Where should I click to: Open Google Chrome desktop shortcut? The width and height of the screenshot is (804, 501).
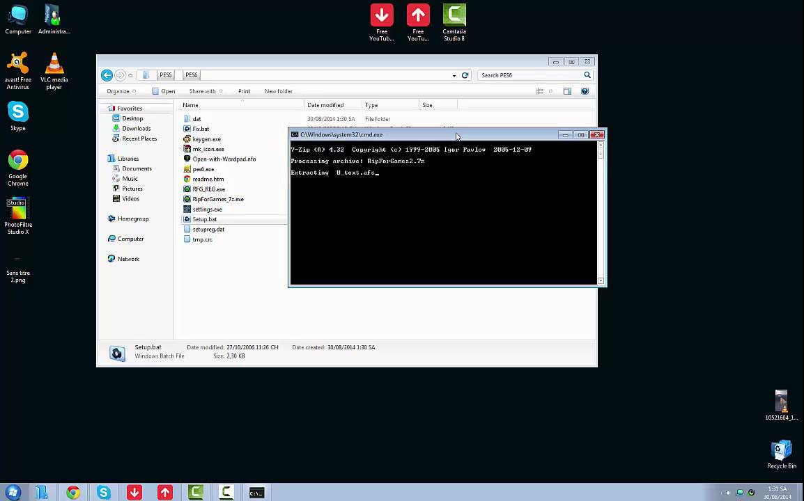point(18,168)
